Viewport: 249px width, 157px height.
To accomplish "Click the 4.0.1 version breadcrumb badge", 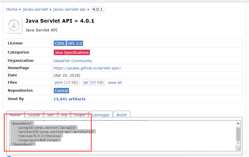I will point(98,9).
